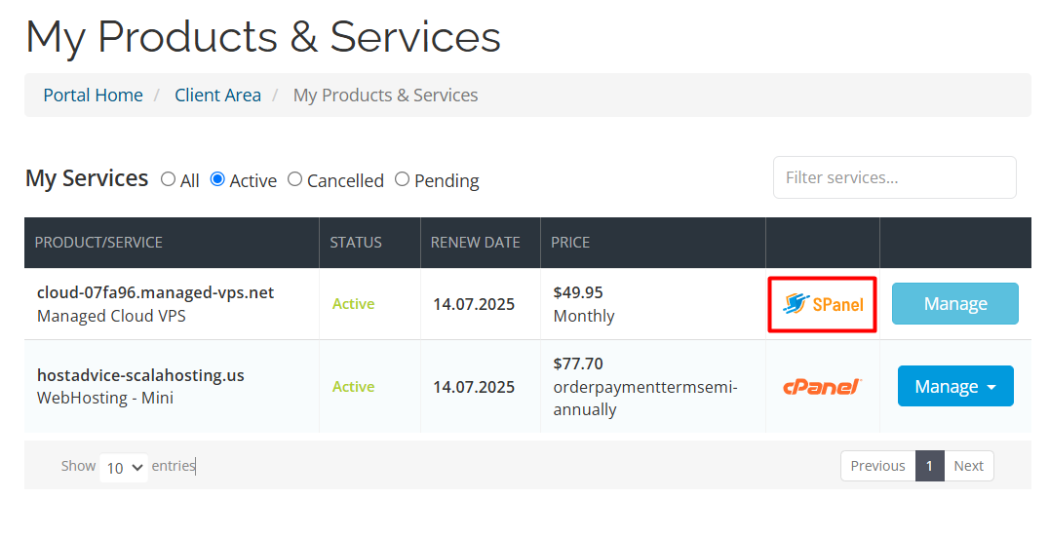The width and height of the screenshot is (1049, 537).
Task: Select 'orderpaymenttermsemi-annually' billing text
Action: tap(645, 398)
